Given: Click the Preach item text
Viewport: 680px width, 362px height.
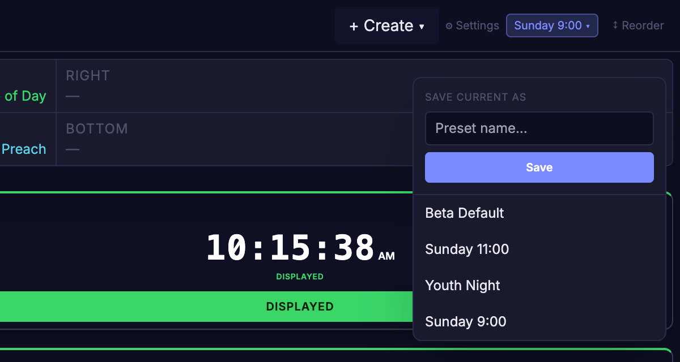Looking at the screenshot, I should (24, 149).
